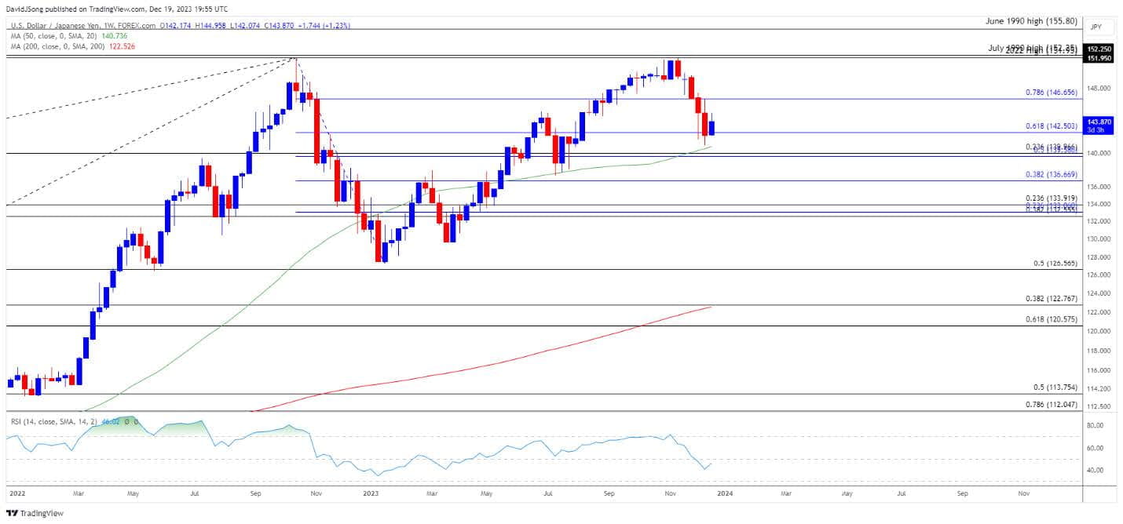Click the 136.000 price scale tick

click(x=1097, y=187)
